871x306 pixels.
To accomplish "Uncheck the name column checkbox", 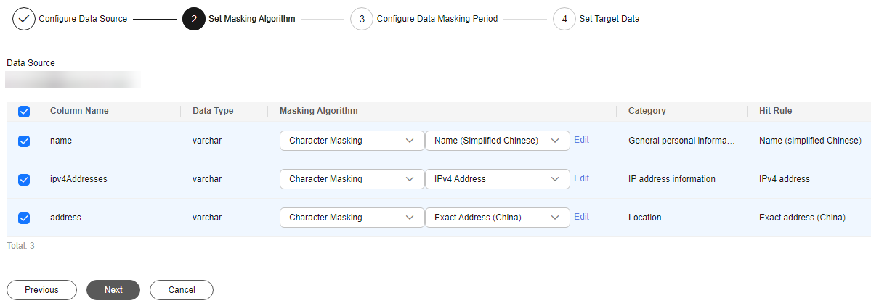I will [24, 141].
